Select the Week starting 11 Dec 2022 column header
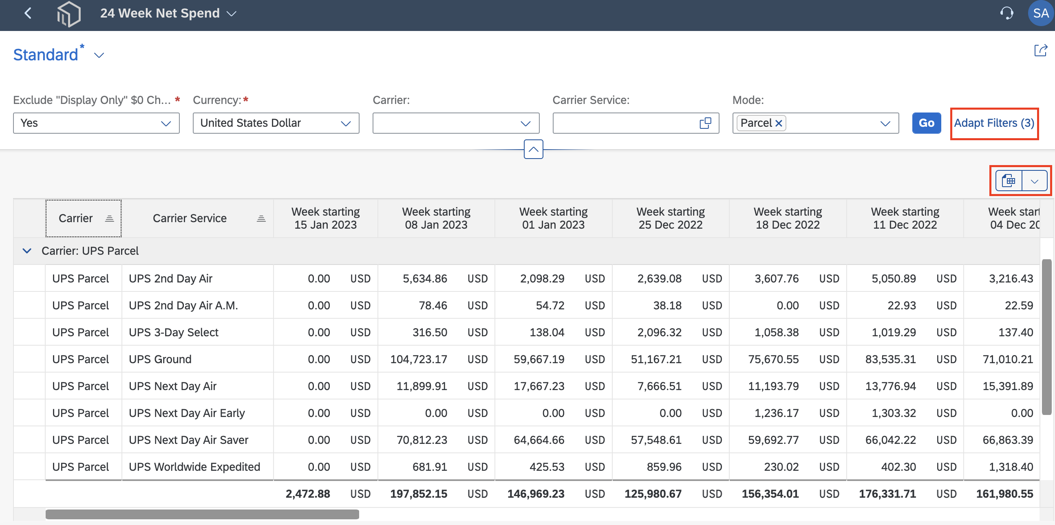 tap(905, 218)
